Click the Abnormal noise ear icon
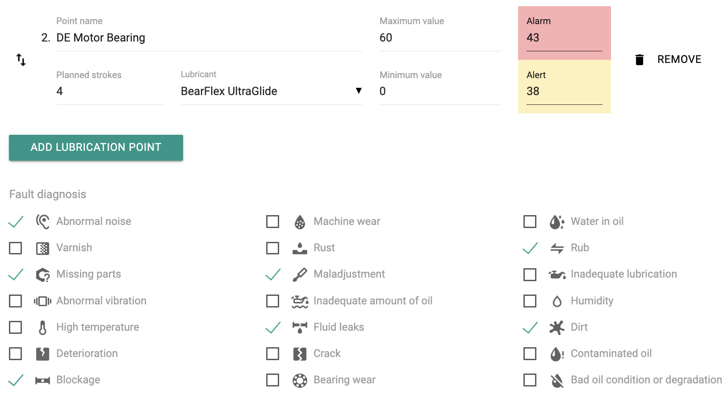Viewport: 728px width, 407px height. [x=42, y=221]
